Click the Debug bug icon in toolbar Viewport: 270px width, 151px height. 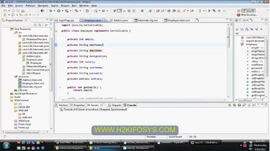(51, 11)
